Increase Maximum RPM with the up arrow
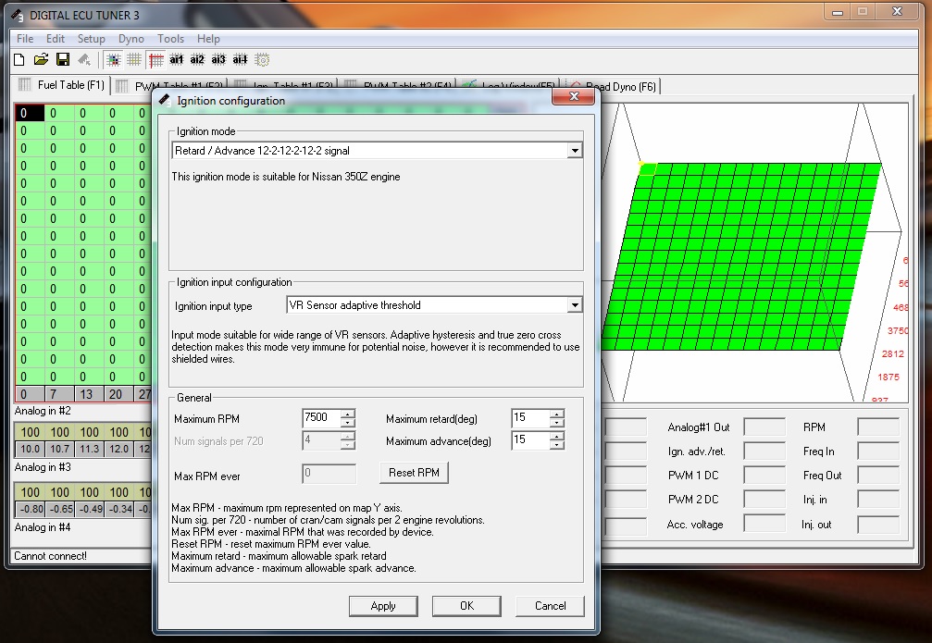932x643 pixels. (348, 414)
